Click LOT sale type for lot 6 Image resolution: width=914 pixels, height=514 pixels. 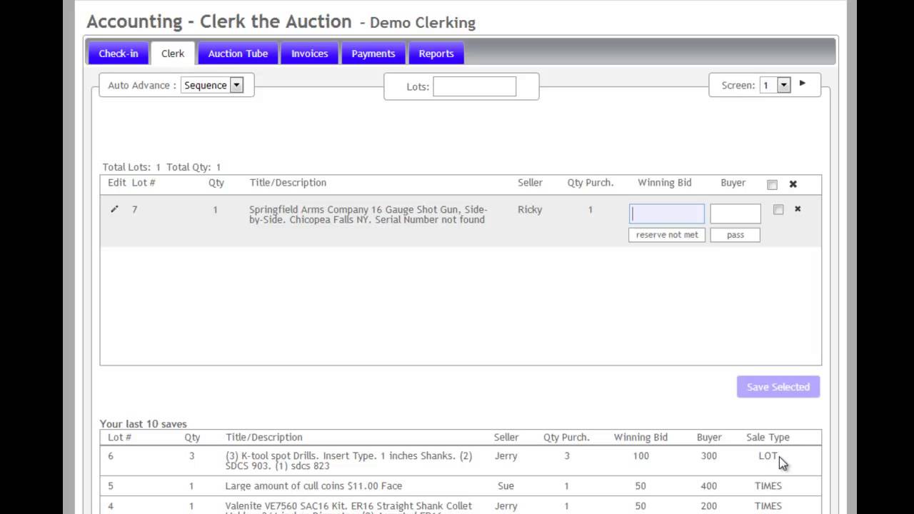coord(768,455)
